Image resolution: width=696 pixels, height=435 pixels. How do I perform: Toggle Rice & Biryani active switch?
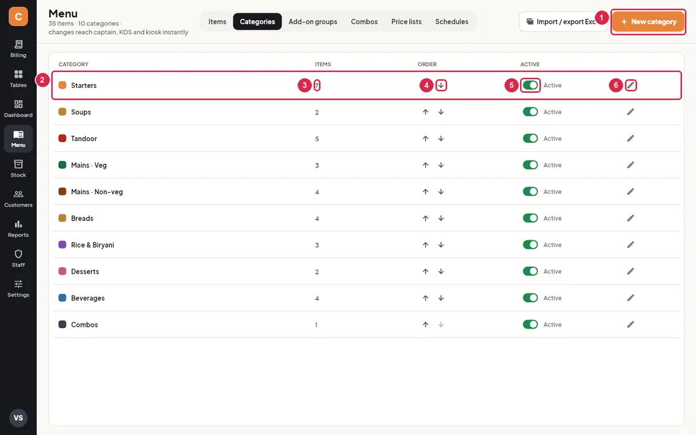click(530, 245)
